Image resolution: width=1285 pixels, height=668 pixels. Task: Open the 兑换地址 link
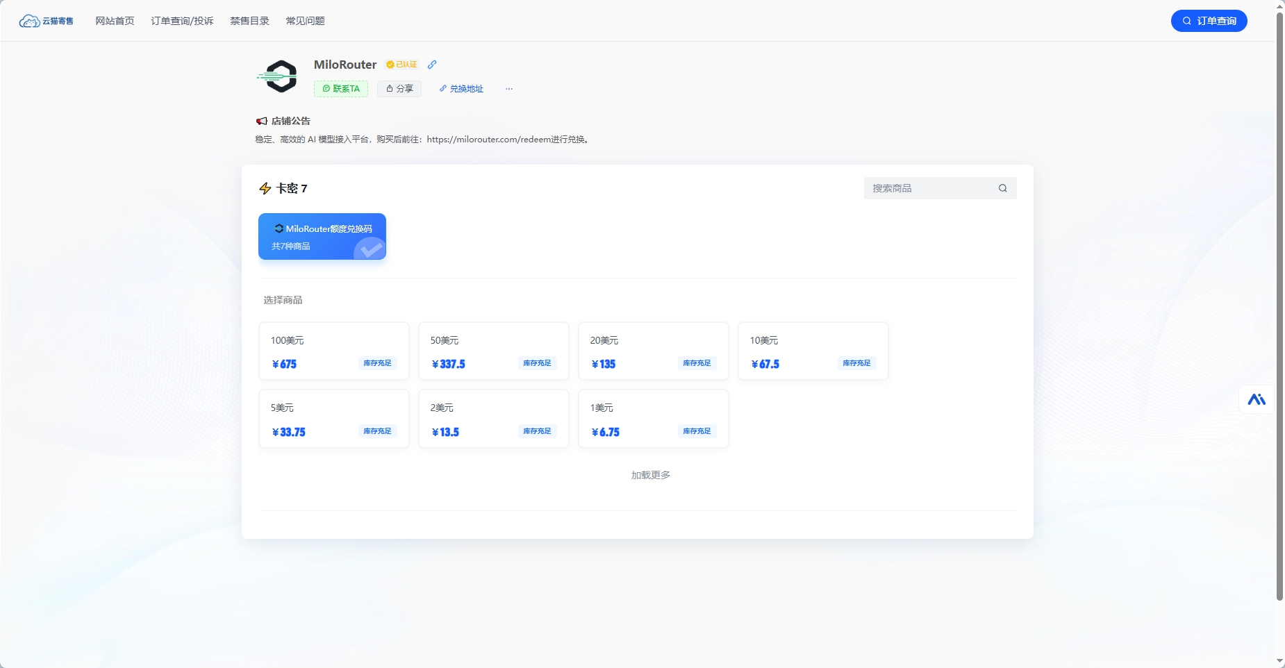(461, 89)
